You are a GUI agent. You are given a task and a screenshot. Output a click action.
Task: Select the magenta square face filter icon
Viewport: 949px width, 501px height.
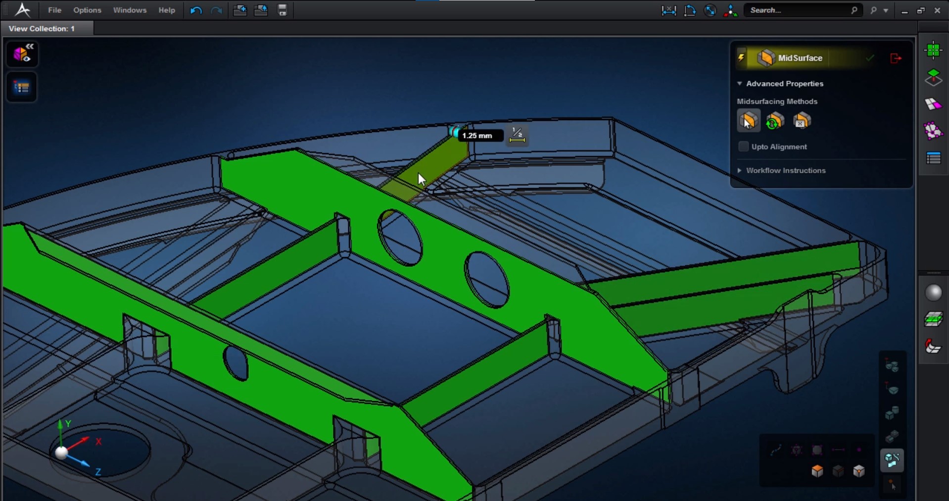[817, 450]
